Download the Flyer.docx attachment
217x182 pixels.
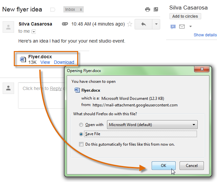click(64, 62)
